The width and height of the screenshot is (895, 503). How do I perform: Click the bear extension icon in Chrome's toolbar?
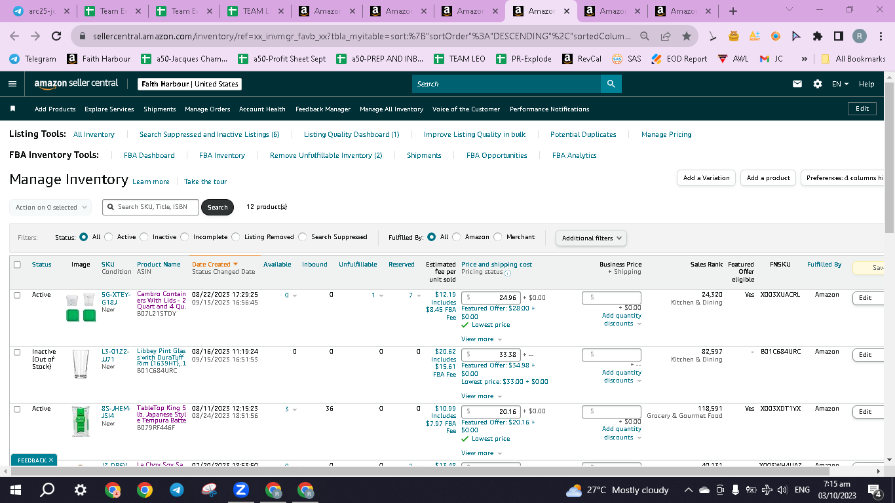pos(734,36)
